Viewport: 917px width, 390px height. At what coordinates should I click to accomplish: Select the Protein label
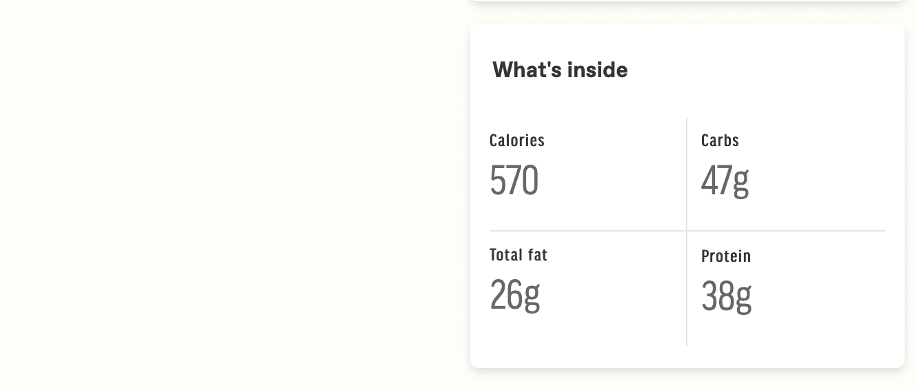[726, 256]
